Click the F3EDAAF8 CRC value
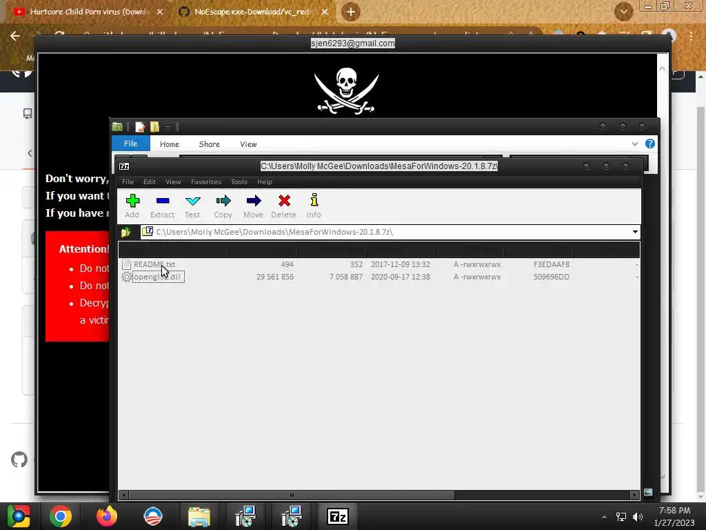The image size is (706, 530). tap(552, 264)
